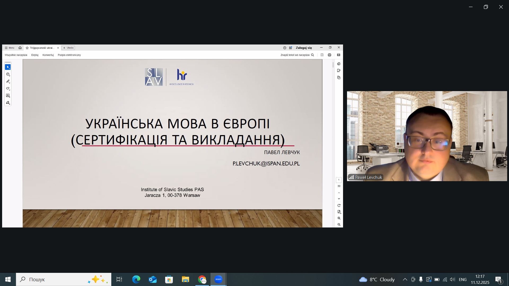Viewport: 509px width, 286px height.
Task: Rotate the page clockwise
Action: click(339, 205)
